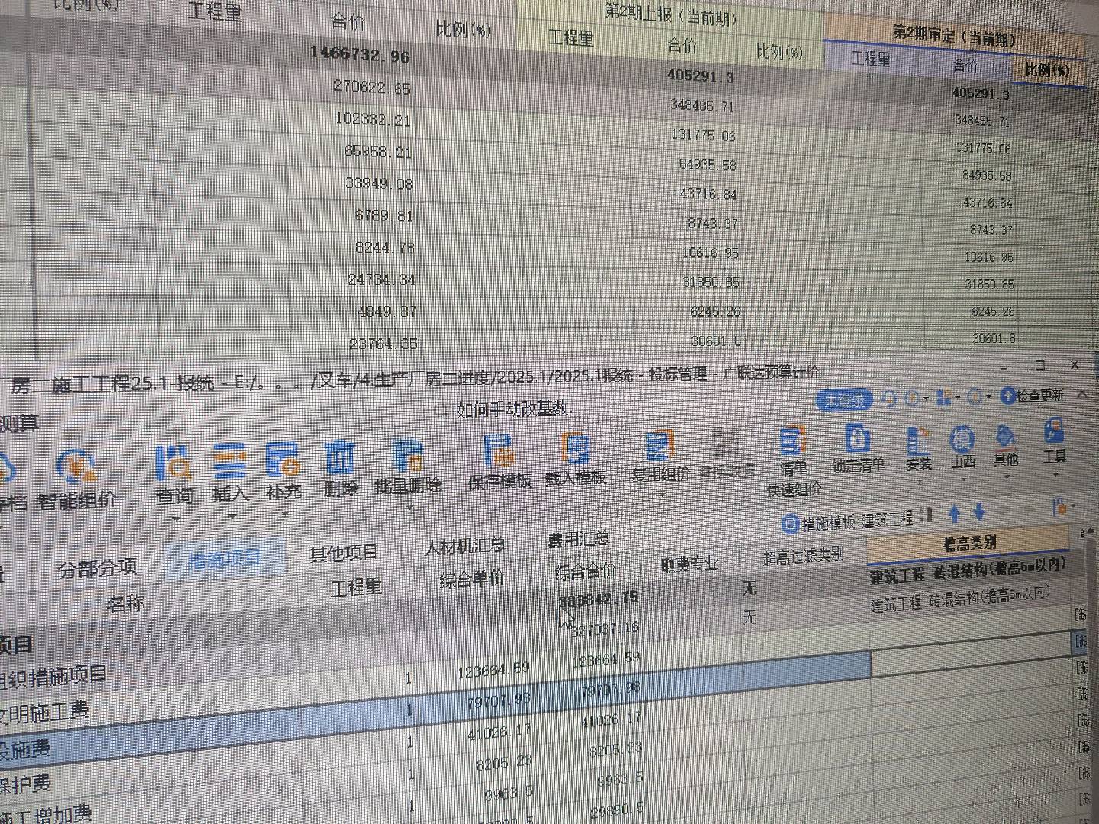The image size is (1099, 824).
Task: Click the 23764.35 cell in background sheet
Action: pyautogui.click(x=383, y=343)
